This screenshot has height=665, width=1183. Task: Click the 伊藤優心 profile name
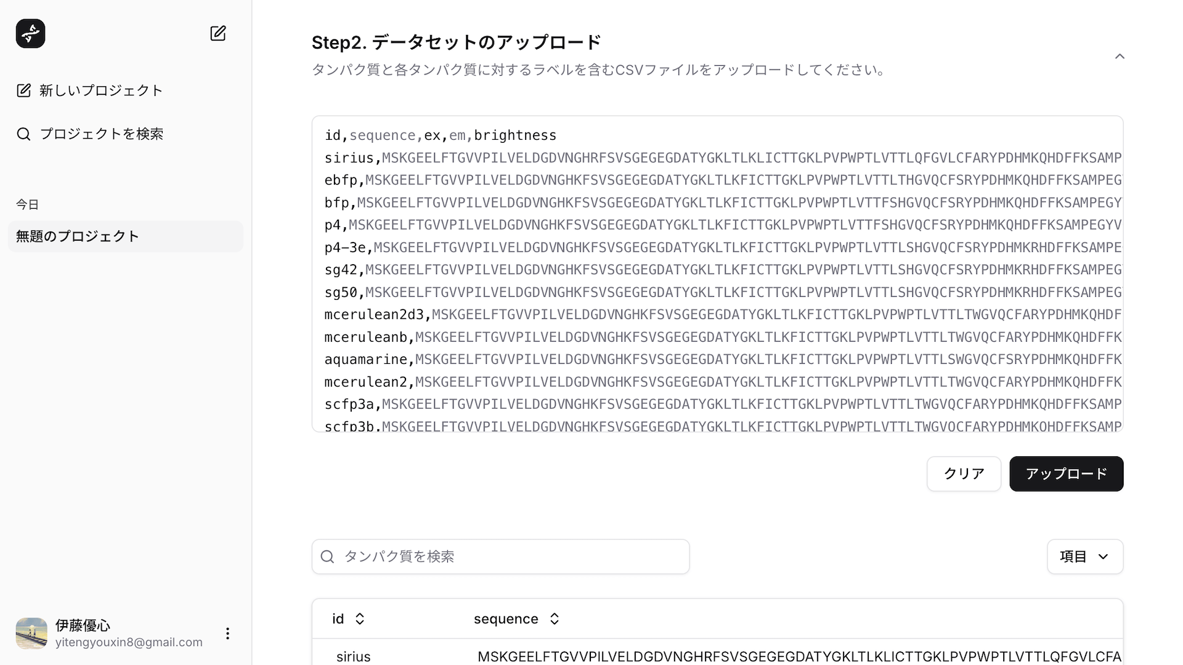[83, 625]
